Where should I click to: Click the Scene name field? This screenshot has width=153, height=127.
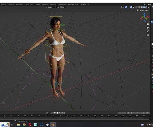click(x=150, y=4)
